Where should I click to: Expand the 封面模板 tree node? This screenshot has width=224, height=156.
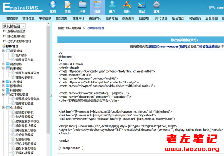tap(3, 64)
